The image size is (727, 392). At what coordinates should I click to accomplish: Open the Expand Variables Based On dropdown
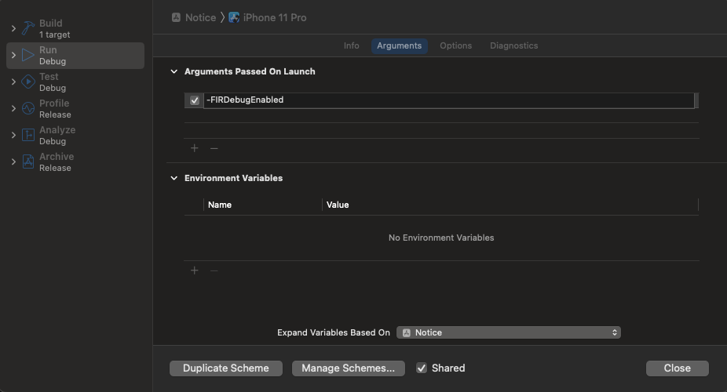[508, 332]
